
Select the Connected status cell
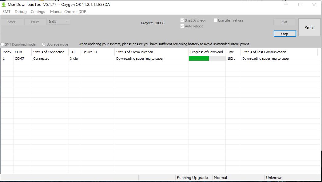pyautogui.click(x=50, y=59)
